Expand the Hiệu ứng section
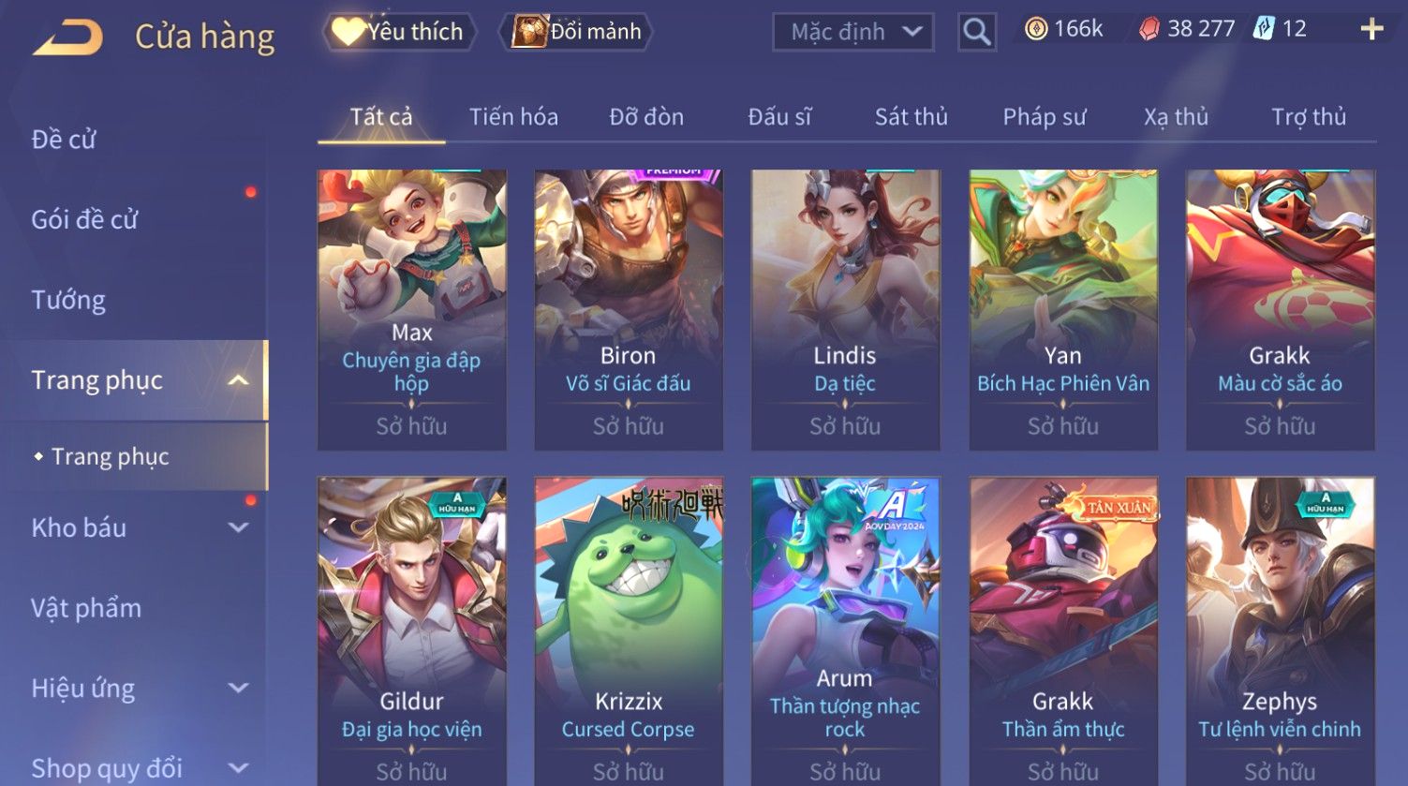Viewport: 1408px width, 786px height. point(238,689)
